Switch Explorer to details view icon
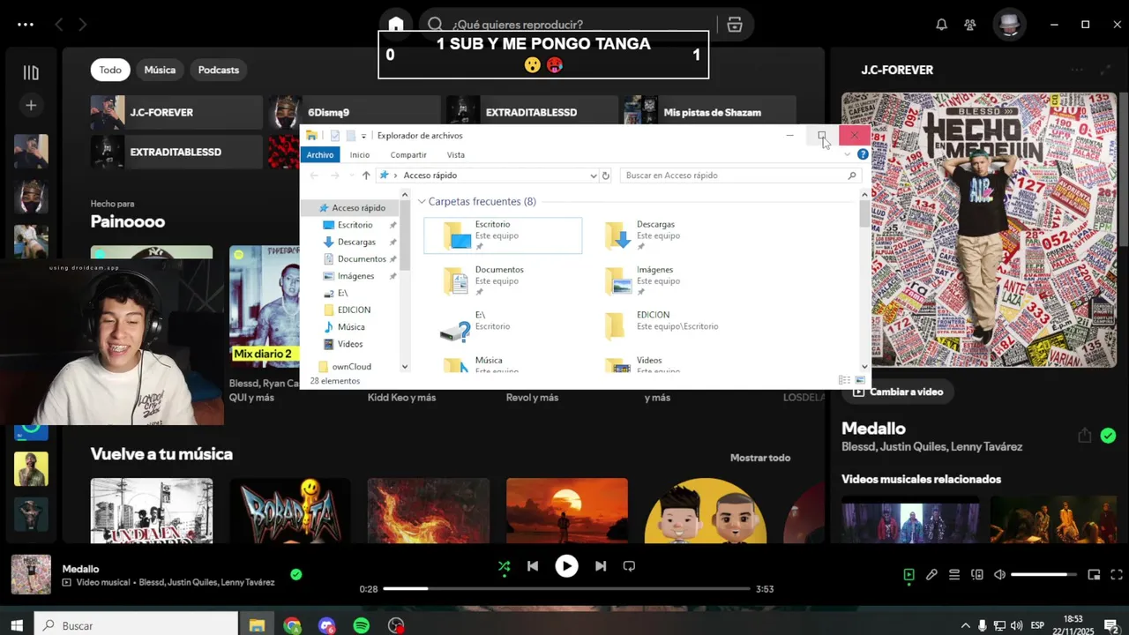Screen dimensions: 1129x635 [x=844, y=380]
